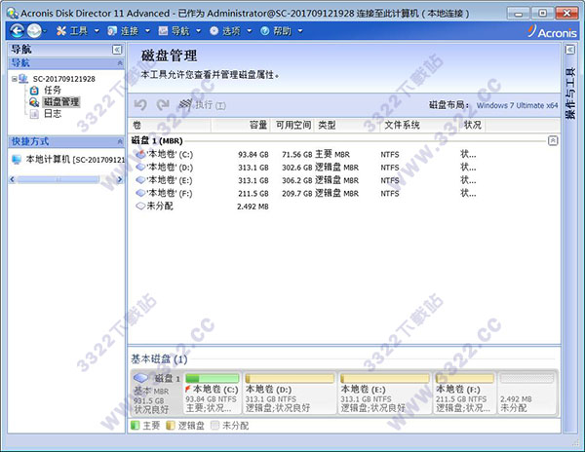Click the app icon in title bar
This screenshot has width=585, height=452.
pyautogui.click(x=13, y=13)
